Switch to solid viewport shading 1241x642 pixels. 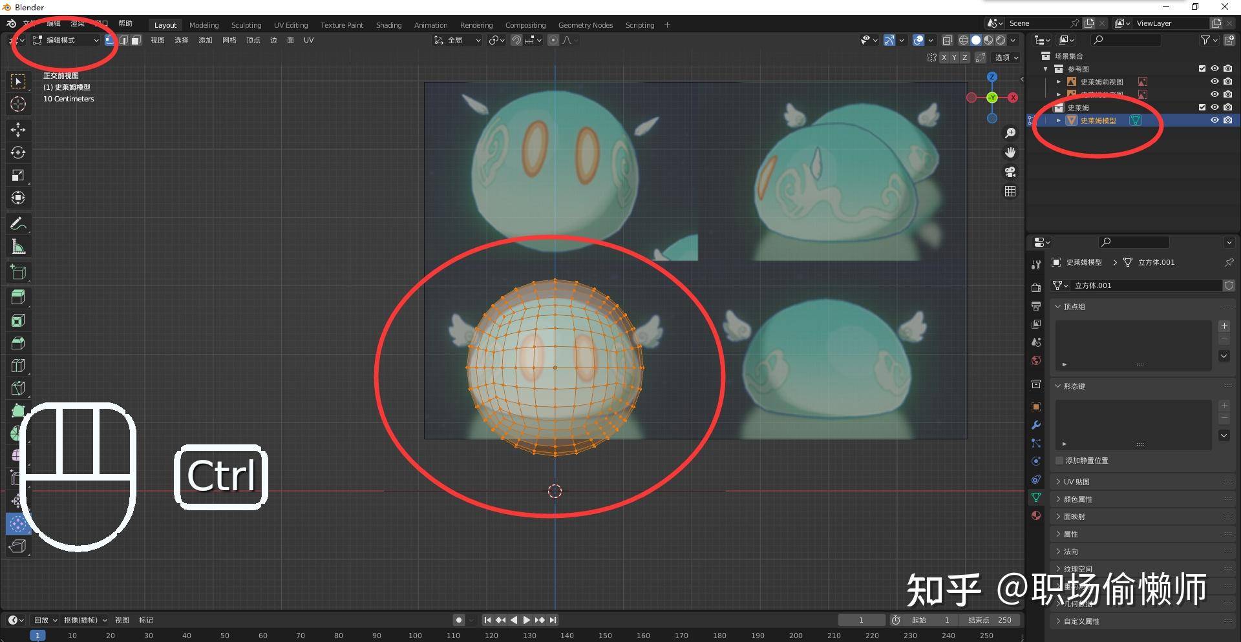pos(976,40)
